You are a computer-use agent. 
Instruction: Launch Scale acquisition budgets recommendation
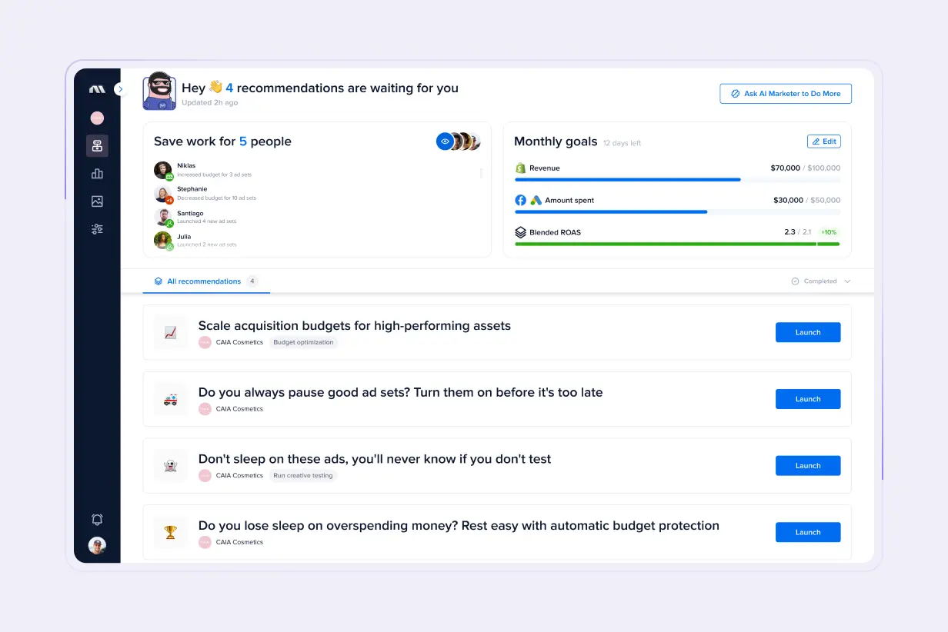pos(807,333)
